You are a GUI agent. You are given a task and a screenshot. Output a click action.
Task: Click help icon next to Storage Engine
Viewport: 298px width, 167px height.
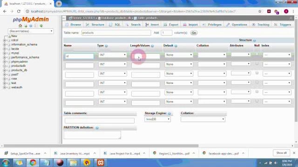169,113
